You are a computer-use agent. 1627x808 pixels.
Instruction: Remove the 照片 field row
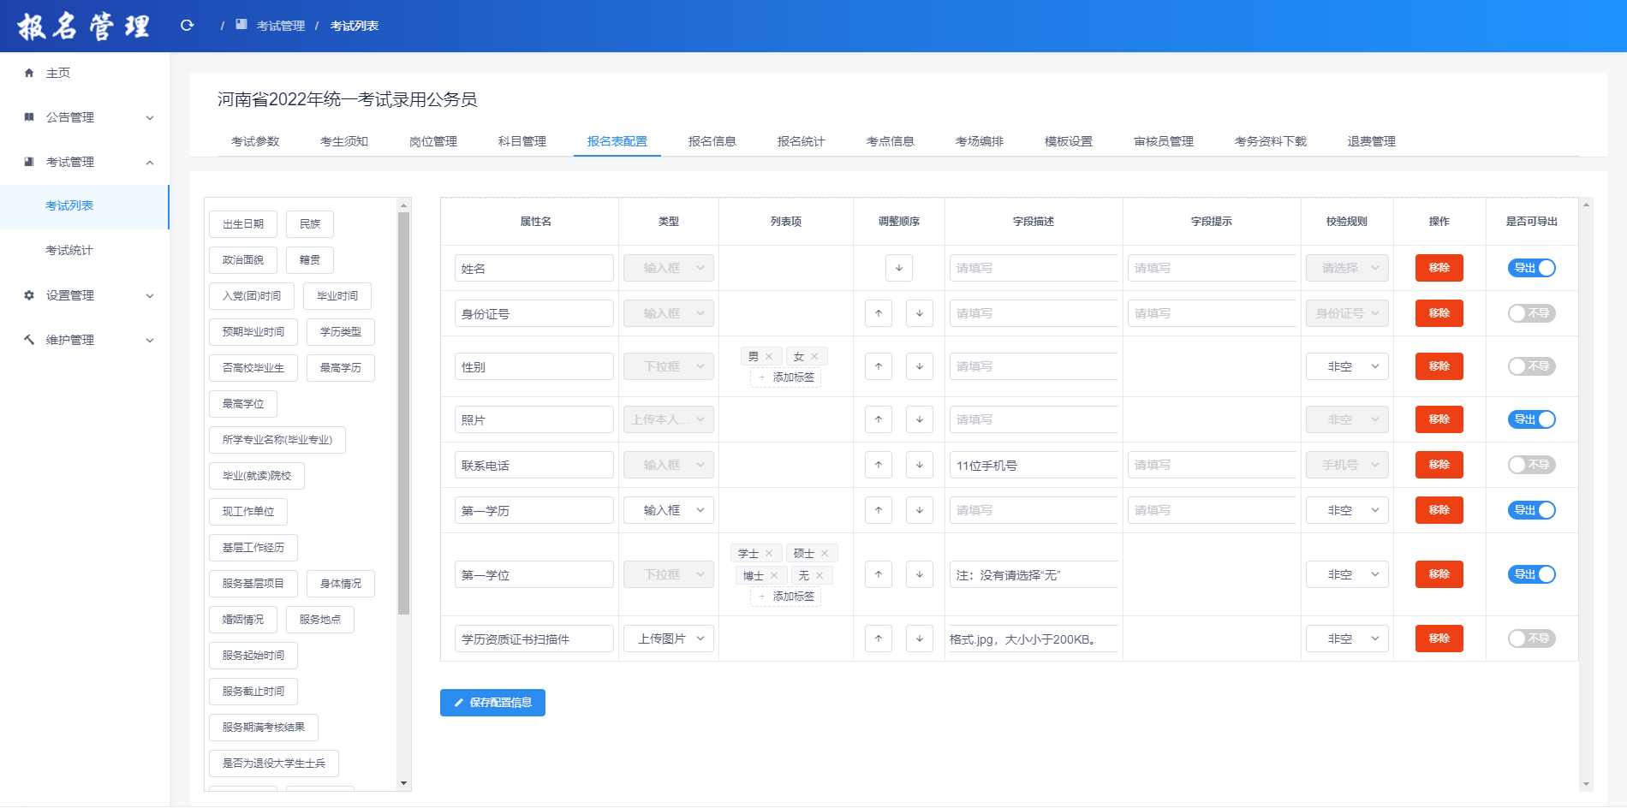click(x=1439, y=419)
